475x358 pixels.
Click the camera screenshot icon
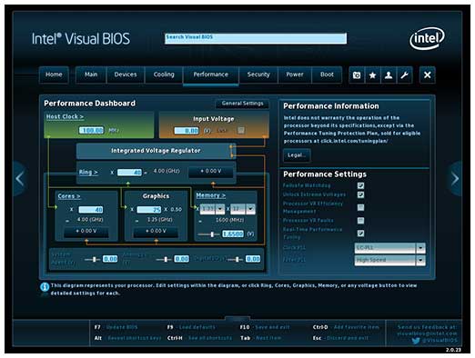357,75
